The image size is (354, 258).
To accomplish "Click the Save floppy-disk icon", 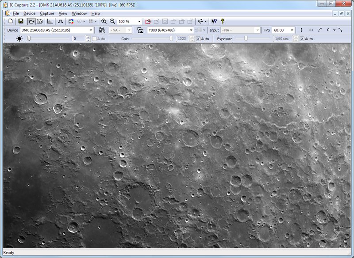I will [21, 21].
